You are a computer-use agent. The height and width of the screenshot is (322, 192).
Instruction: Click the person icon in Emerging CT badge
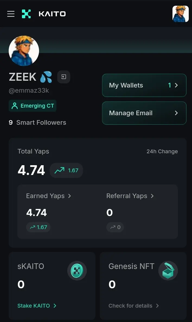click(x=15, y=106)
